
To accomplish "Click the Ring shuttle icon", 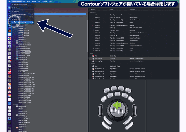I will [x=93, y=66].
